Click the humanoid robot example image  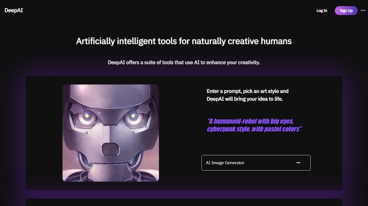[111, 133]
